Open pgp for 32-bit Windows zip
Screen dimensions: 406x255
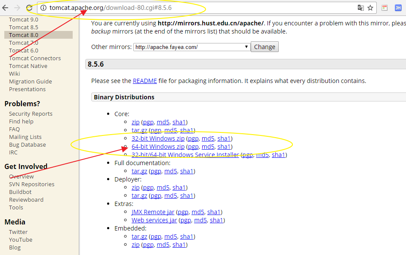tap(193, 138)
